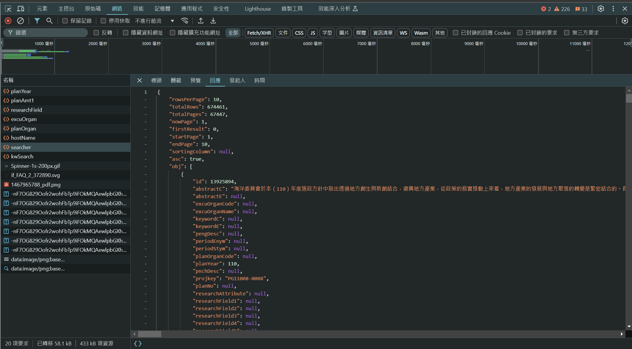Screen dimensions: 632x349
Task: Switch to the 主控台 panel tab
Action: (x=66, y=9)
